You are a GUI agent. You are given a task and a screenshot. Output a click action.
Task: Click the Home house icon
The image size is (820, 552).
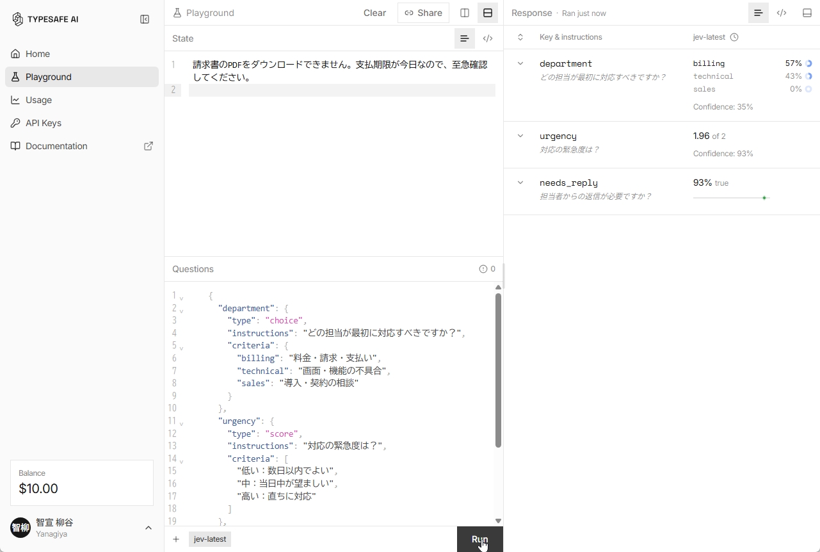(15, 54)
